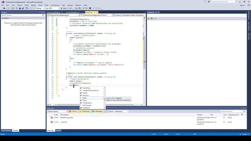Click the IntelliSense list scrollbar thumb
This screenshot has width=251, height=141.
105,99
